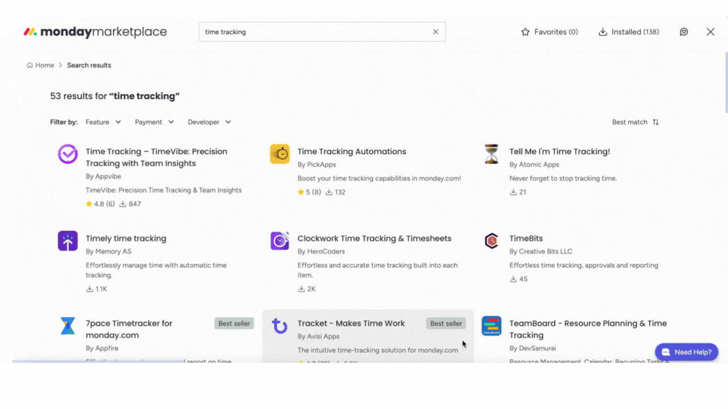Click the "By DevSamurai" developer text

coord(533,348)
